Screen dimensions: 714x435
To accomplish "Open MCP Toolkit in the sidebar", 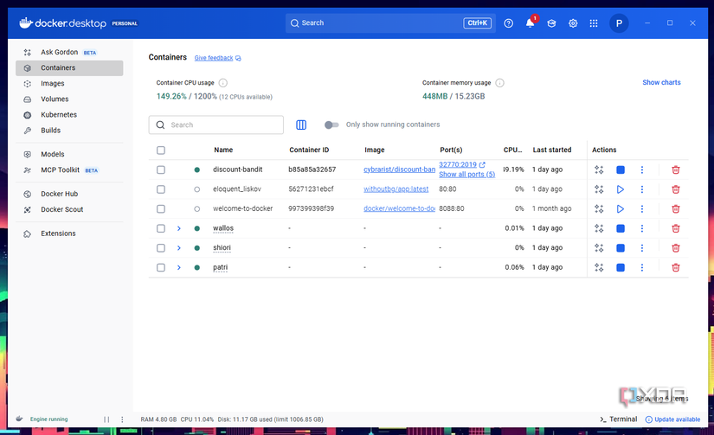I will (x=69, y=170).
